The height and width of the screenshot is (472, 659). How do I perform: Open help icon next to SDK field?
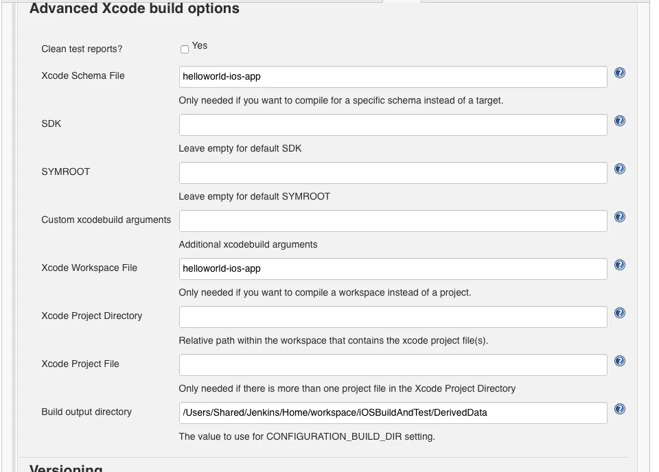coord(619,121)
